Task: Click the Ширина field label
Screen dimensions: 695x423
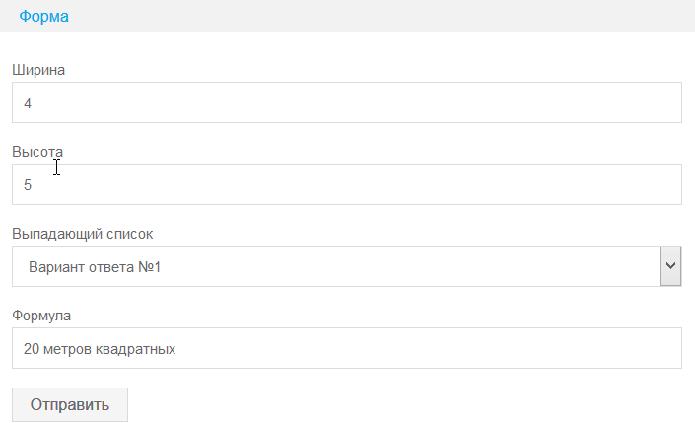Action: pos(38,70)
